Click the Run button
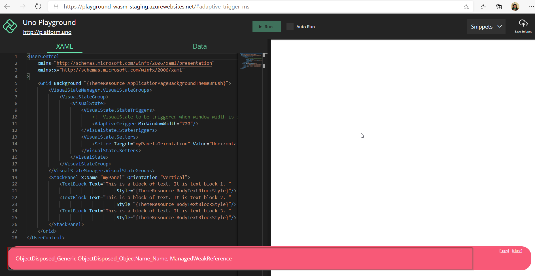This screenshot has height=276, width=535. point(266,26)
